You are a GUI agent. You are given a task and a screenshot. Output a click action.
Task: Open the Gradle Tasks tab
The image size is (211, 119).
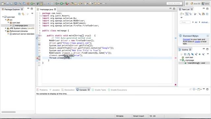click(x=99, y=90)
